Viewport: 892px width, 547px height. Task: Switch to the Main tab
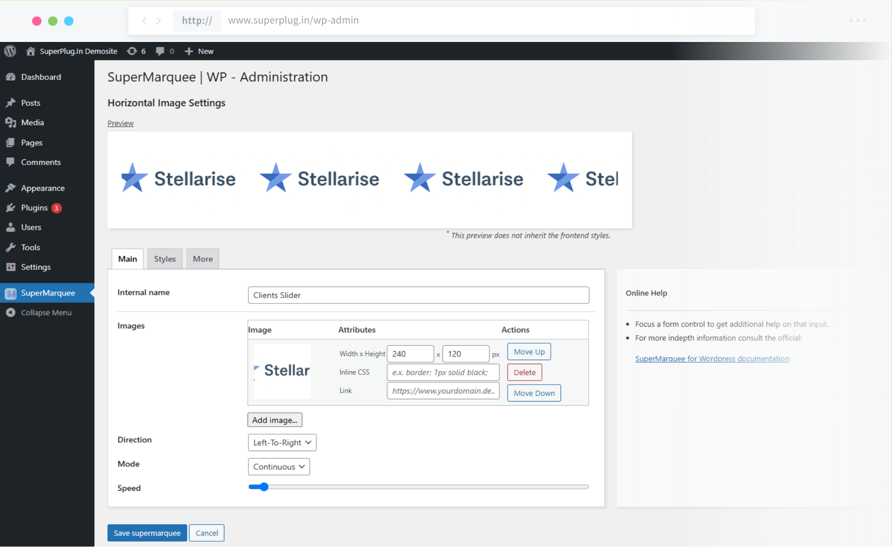(x=128, y=259)
